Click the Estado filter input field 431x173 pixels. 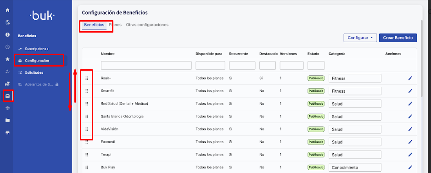point(316,65)
